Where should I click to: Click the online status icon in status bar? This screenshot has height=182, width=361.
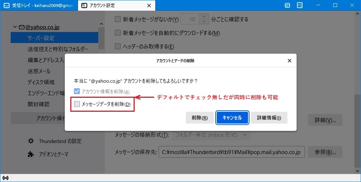click(5, 178)
